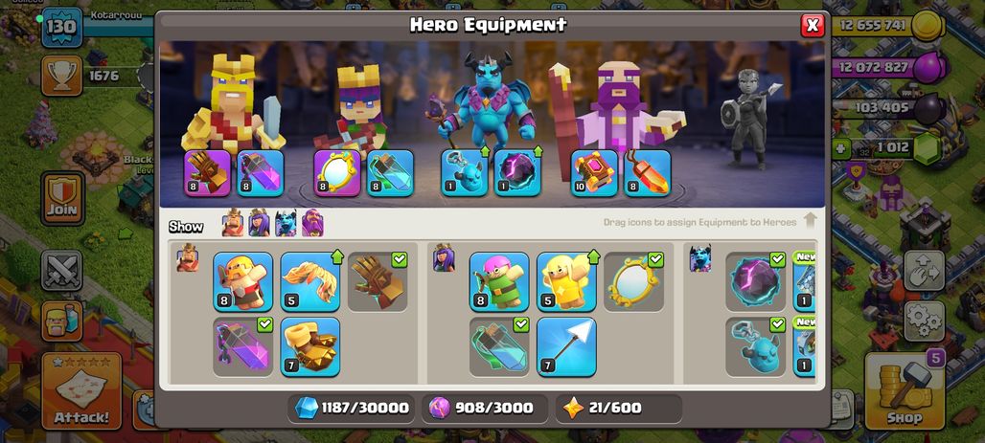Toggle Barbarian King filter in Show row
This screenshot has height=443, width=985.
[233, 223]
